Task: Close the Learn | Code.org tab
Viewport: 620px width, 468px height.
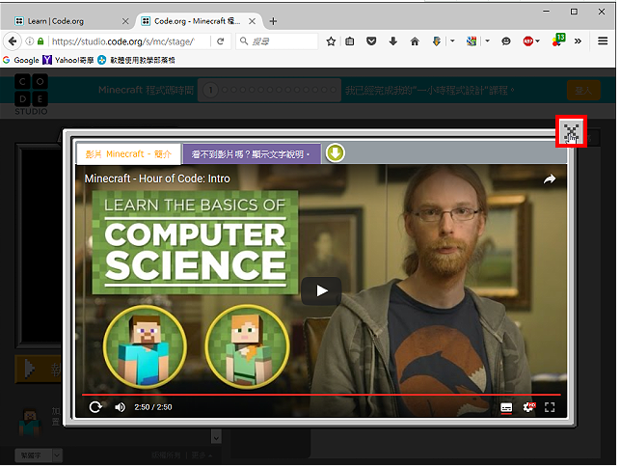Action: (x=125, y=21)
